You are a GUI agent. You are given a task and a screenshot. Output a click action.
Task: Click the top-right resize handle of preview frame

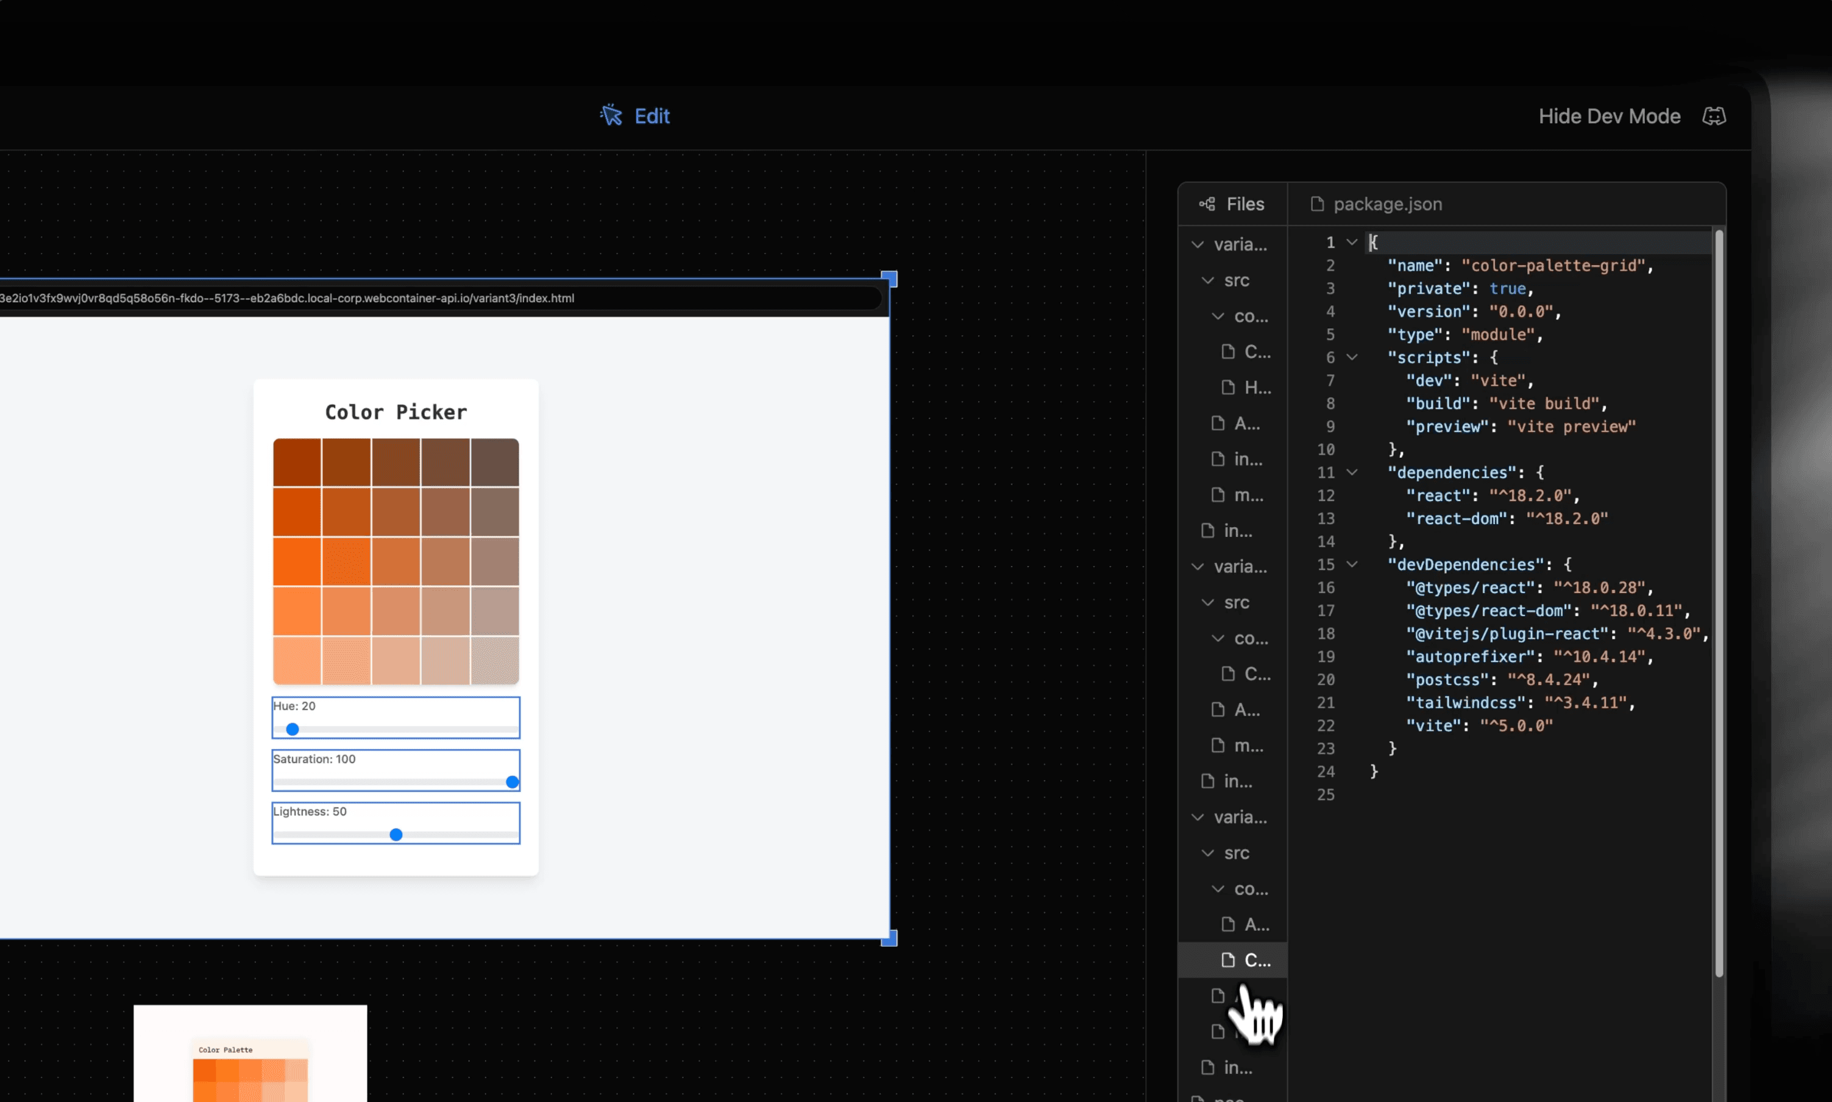(889, 279)
